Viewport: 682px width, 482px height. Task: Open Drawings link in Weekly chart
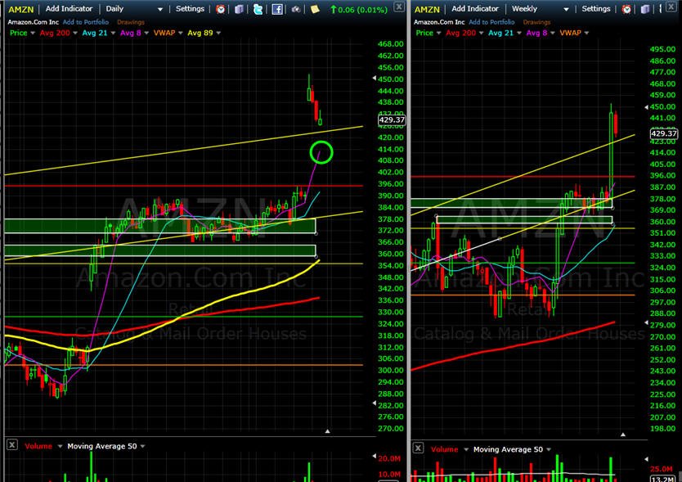point(536,22)
